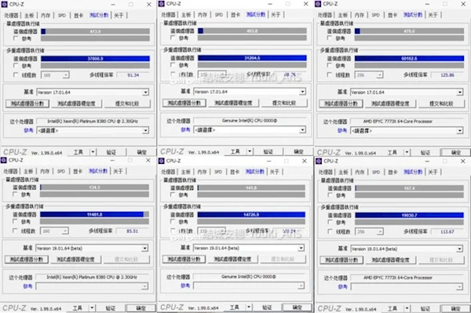This screenshot has width=471, height=313.
Task: Tick 线程数 checkbox in EPYC 7773X v17.01.64 window
Action: coord(330,75)
